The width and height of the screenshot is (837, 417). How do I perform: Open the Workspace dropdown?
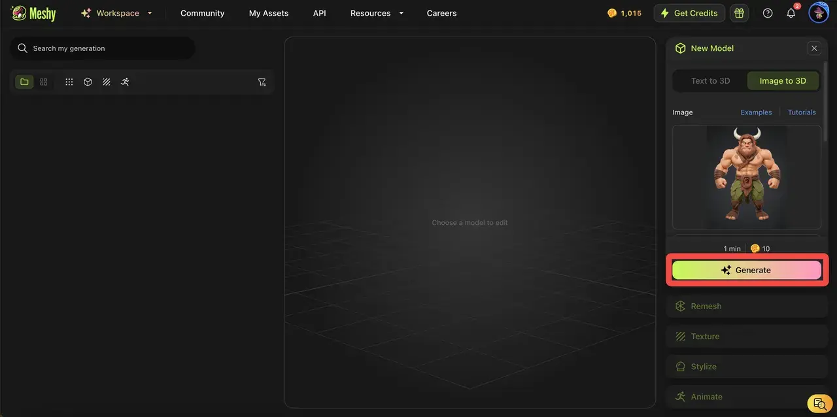118,12
